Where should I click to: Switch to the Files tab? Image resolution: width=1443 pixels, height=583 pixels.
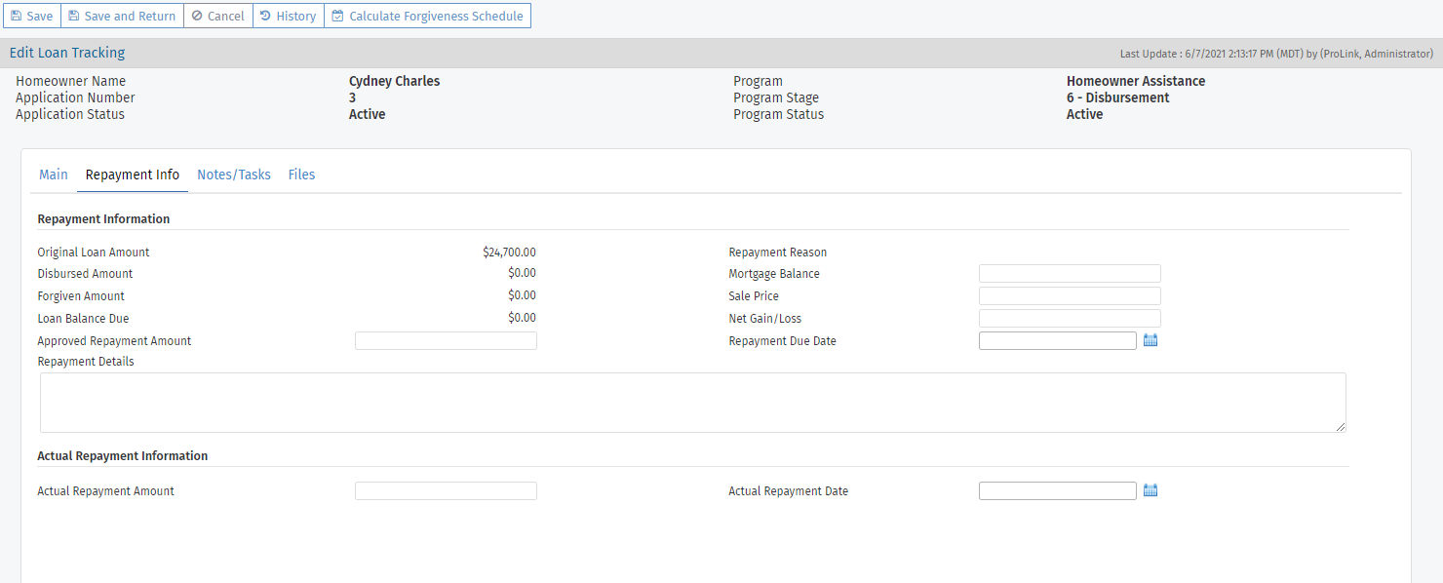(x=301, y=175)
